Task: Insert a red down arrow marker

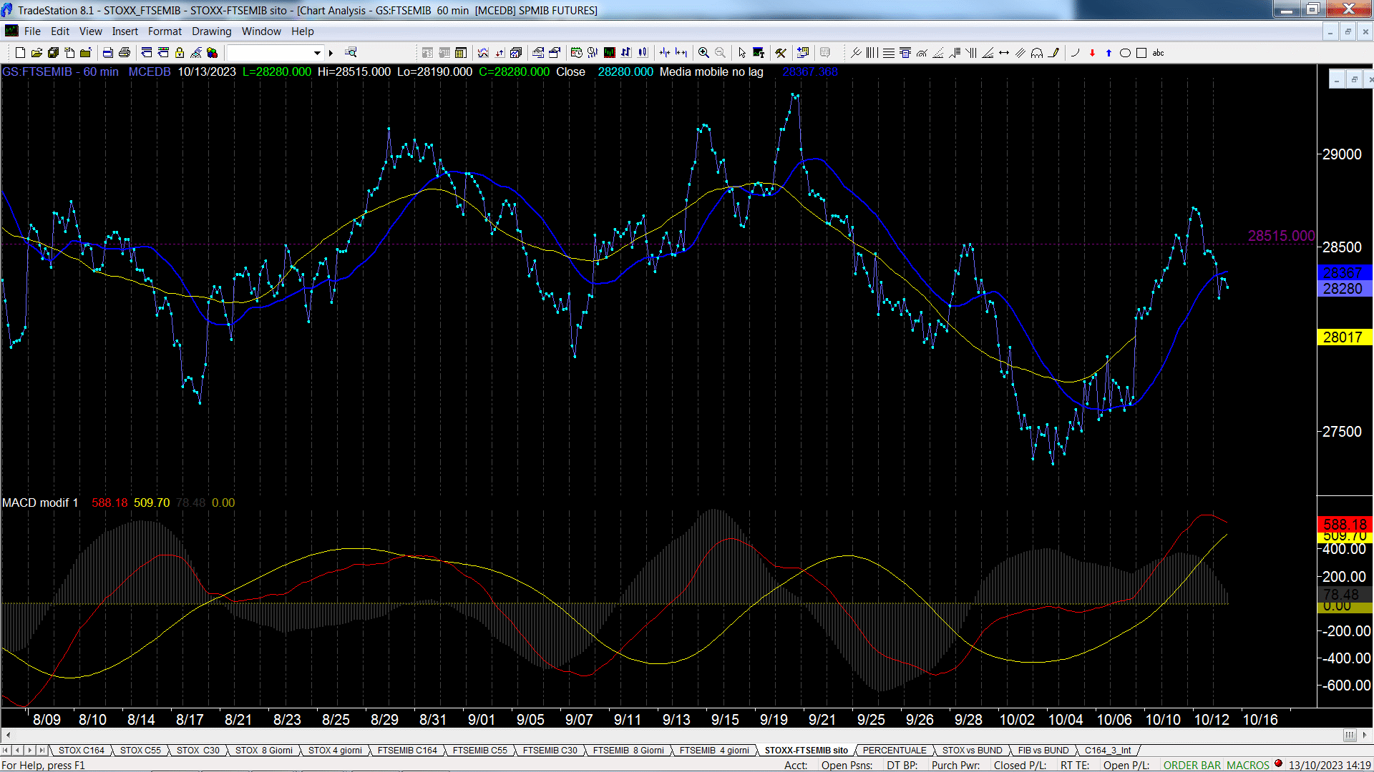Action: (1092, 53)
